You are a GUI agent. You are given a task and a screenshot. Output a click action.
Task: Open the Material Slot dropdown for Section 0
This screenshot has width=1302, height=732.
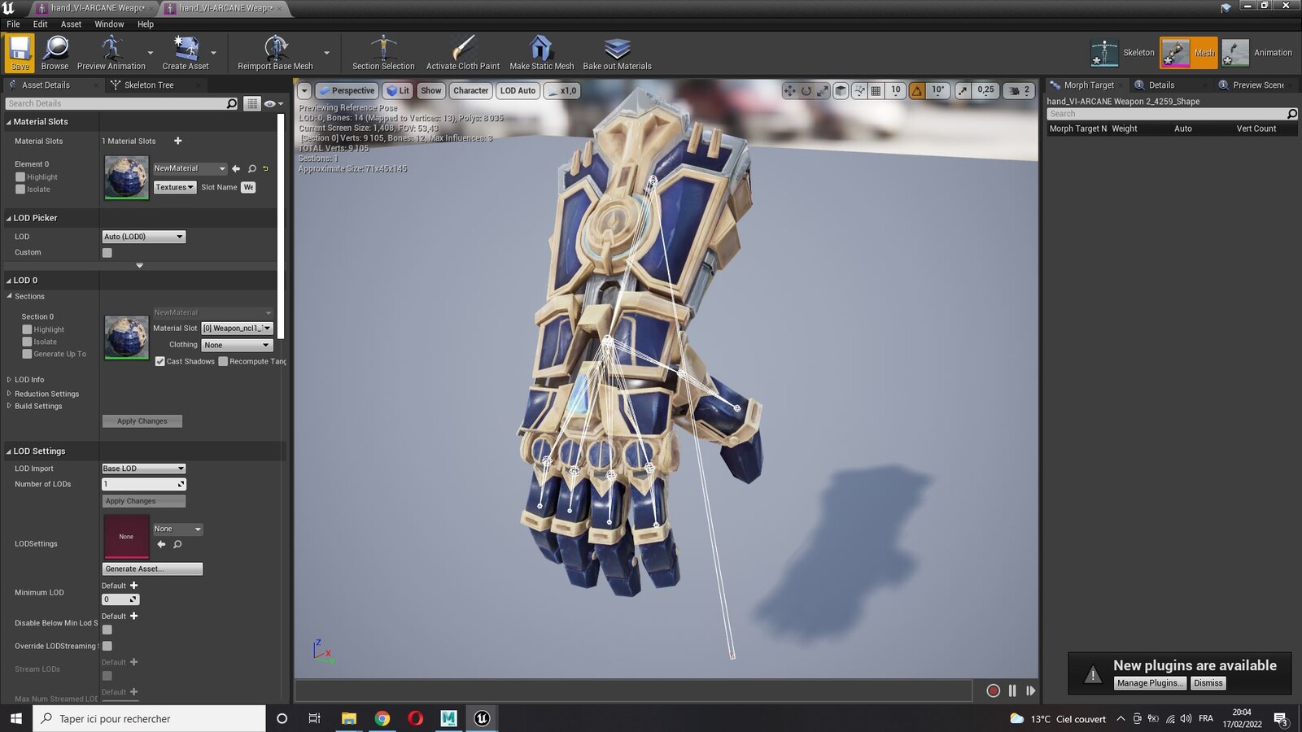[x=237, y=328]
